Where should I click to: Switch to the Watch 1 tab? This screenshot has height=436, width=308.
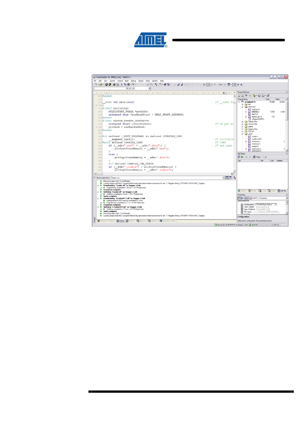(130, 221)
